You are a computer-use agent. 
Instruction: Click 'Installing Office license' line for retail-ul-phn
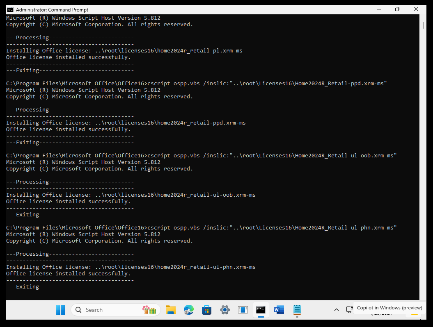point(131,267)
